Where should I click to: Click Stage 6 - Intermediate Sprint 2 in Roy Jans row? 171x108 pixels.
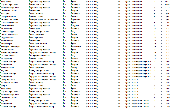pyautogui.click(x=137, y=71)
